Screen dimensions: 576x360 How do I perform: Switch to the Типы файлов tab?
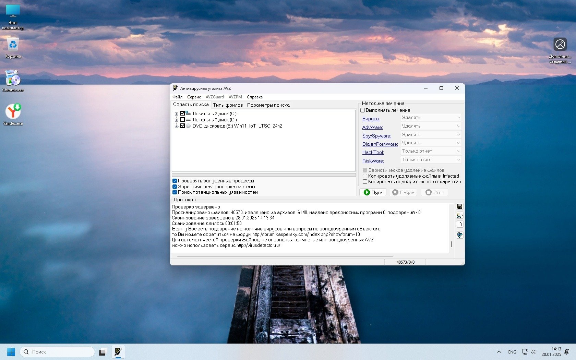(x=228, y=105)
